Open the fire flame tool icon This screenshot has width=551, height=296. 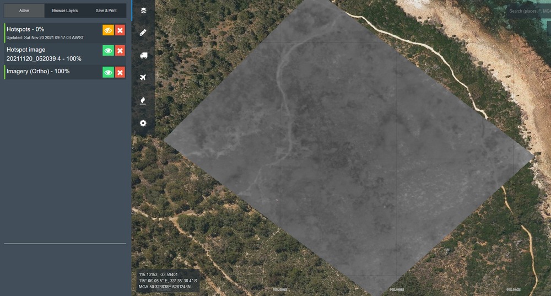[143, 100]
